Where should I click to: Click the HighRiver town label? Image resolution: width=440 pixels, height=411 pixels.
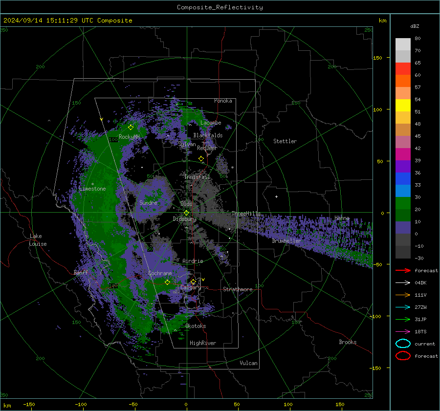click(x=203, y=343)
